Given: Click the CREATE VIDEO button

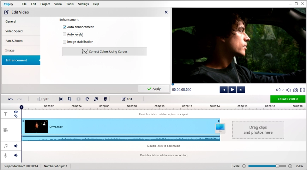Looking at the screenshot, I should [x=288, y=99].
